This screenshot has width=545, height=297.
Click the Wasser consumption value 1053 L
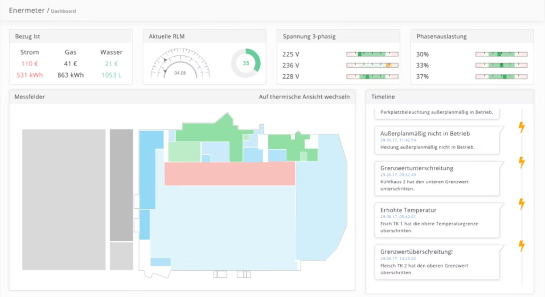coord(111,75)
